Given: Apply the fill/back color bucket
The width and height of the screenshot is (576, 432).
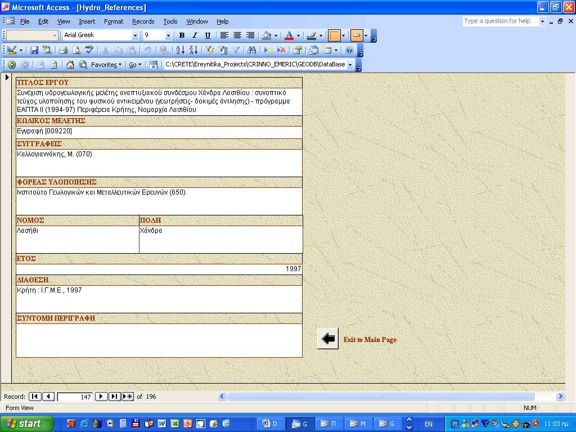Looking at the screenshot, I should [x=267, y=35].
